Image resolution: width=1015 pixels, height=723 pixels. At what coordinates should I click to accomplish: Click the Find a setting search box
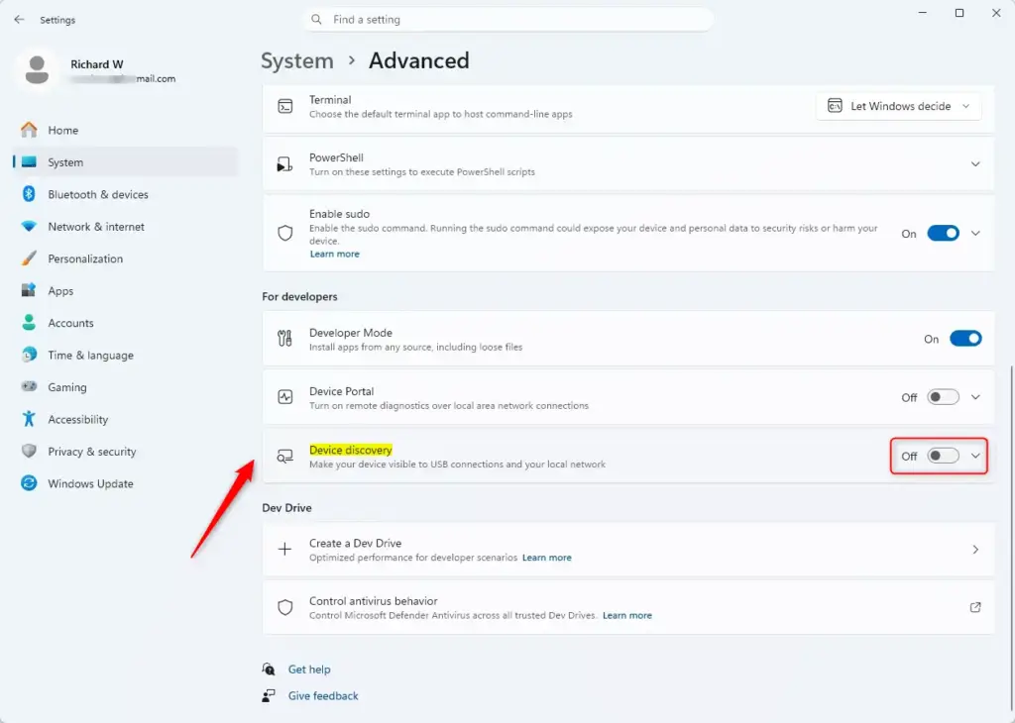(508, 20)
